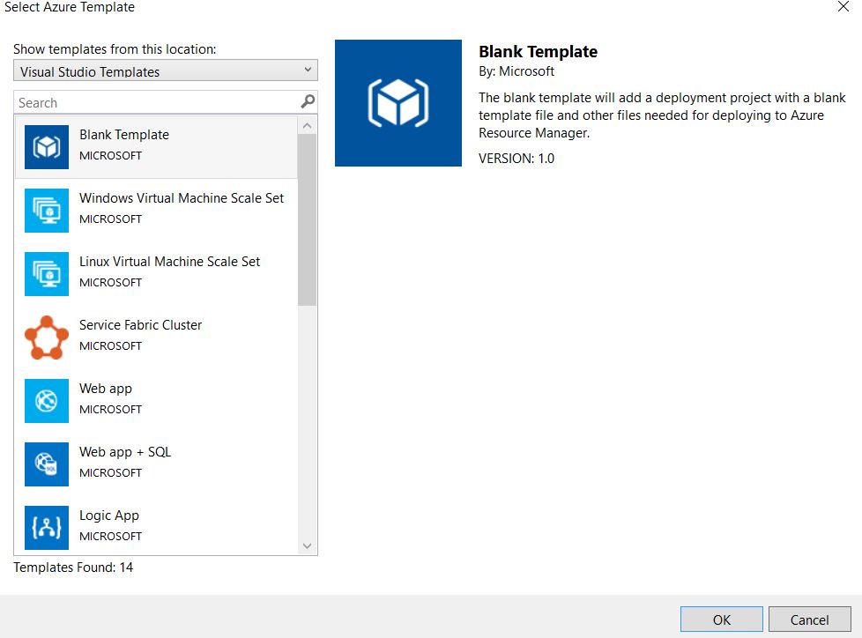862x638 pixels.
Task: Click the template list scrollbar thumb
Action: click(308, 219)
